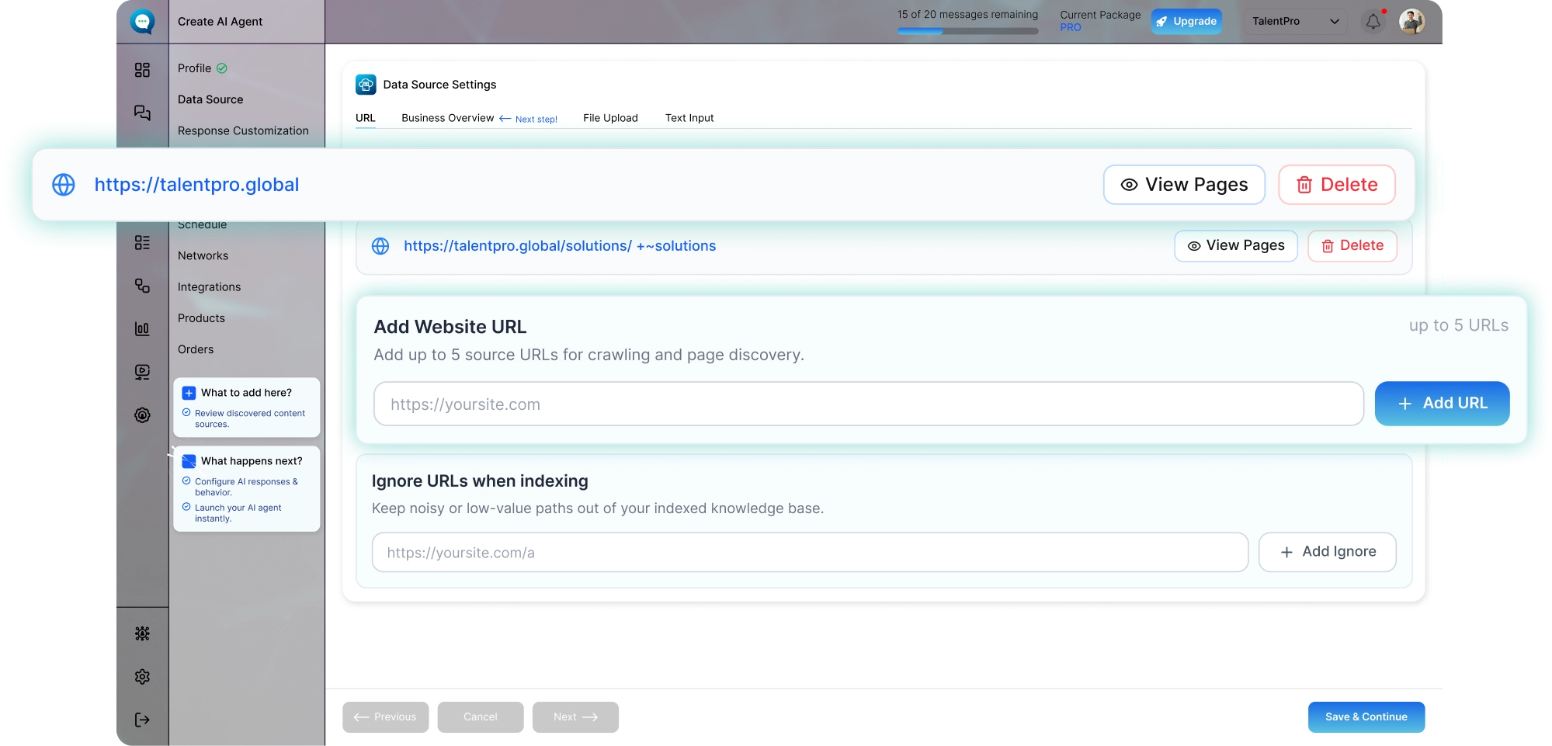Screen dimensions: 1552x746
Task: Open the workflow nodes sidebar icon
Action: point(142,286)
